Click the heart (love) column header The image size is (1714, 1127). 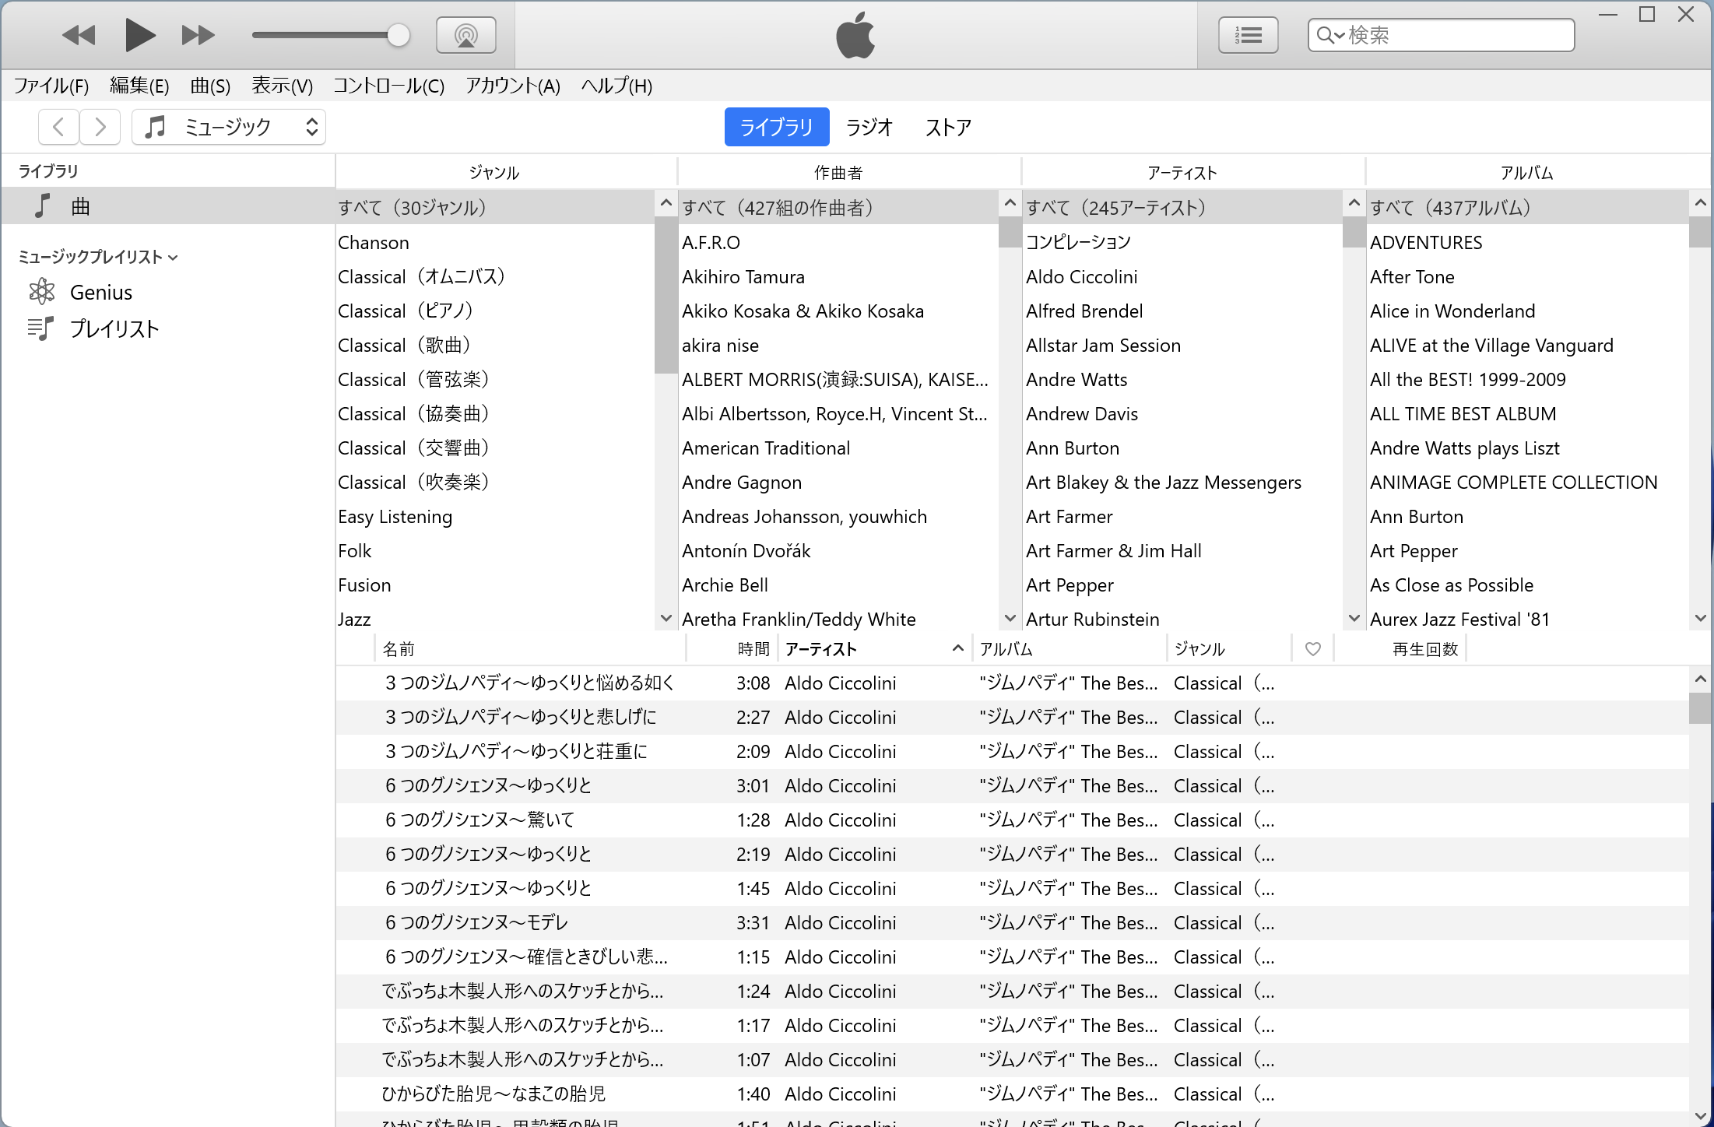(1312, 649)
